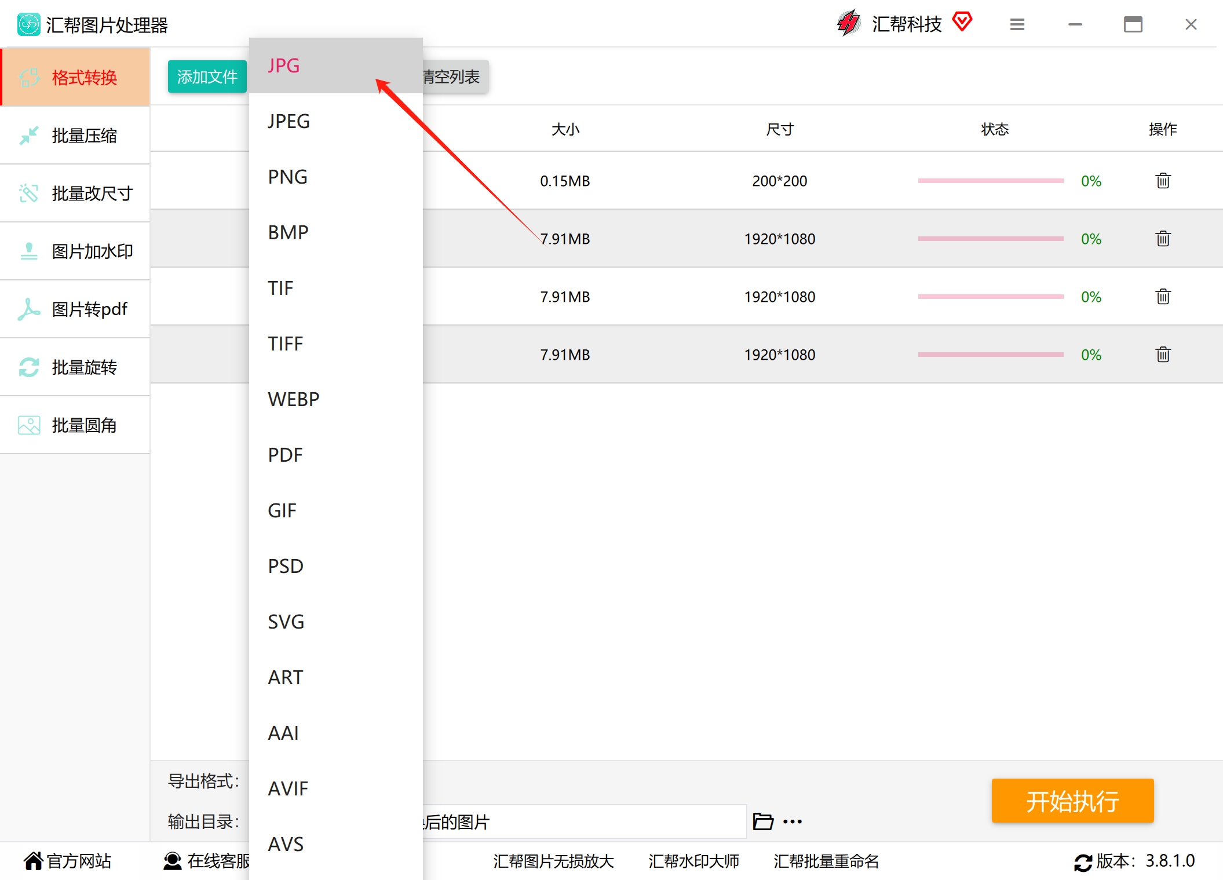Open the hamburger menu icon
1223x880 pixels.
[x=1017, y=24]
